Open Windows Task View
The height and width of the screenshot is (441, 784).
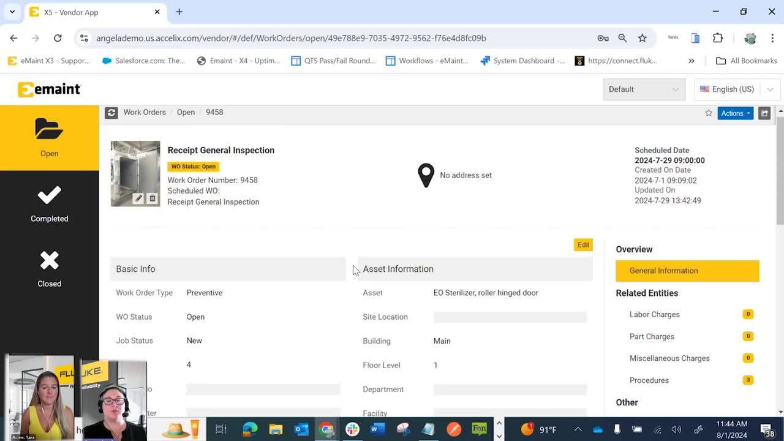click(221, 429)
